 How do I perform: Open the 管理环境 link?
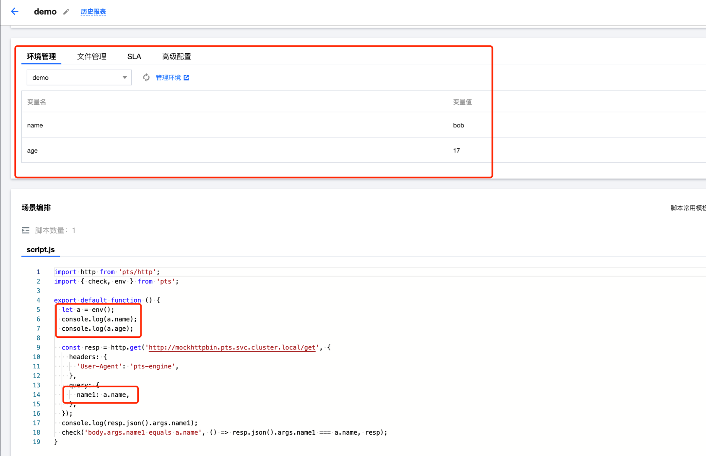[168, 78]
